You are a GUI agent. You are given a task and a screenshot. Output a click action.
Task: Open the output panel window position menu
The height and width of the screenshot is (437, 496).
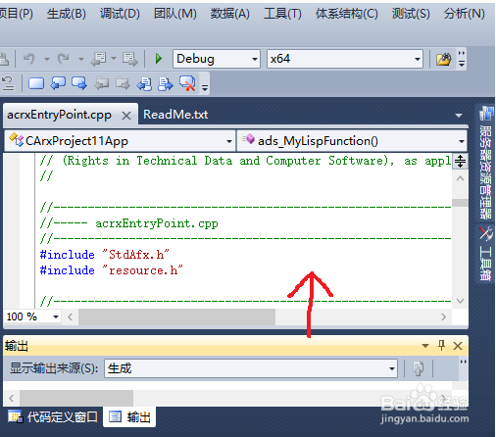[425, 346]
